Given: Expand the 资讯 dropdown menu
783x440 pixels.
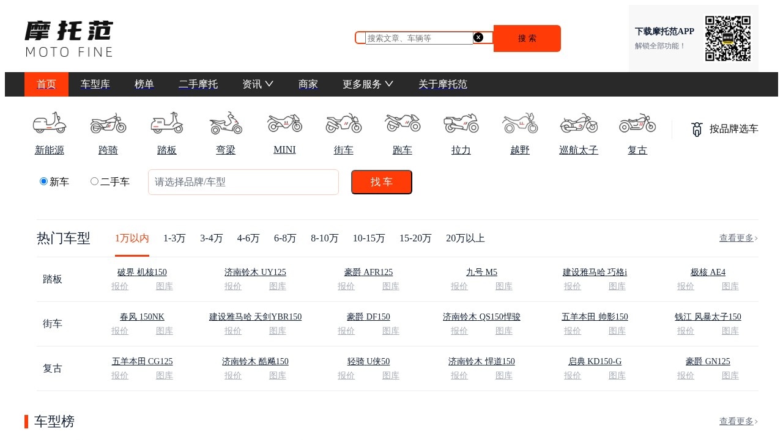Looking at the screenshot, I should pyautogui.click(x=258, y=84).
